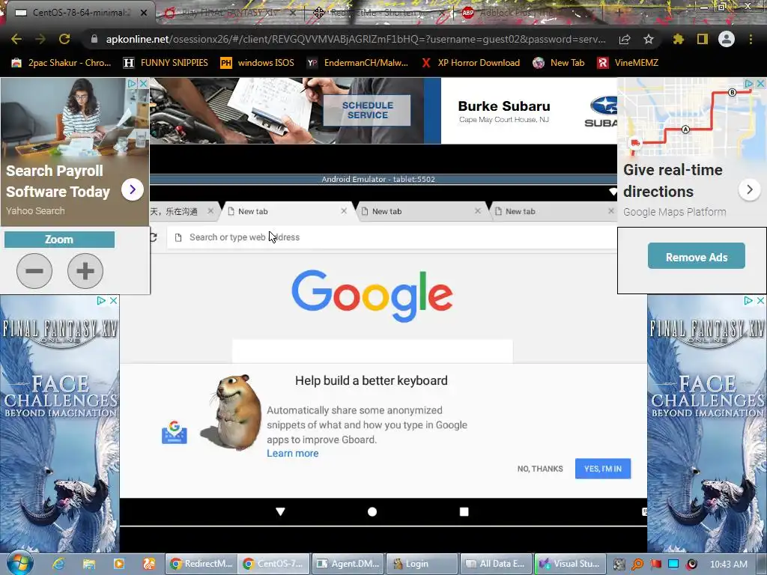
Task: Go back in the browser
Action: [16, 39]
